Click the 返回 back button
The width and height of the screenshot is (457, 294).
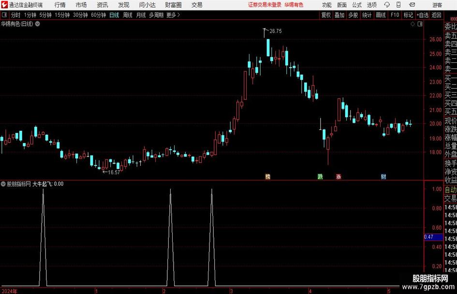point(436,15)
